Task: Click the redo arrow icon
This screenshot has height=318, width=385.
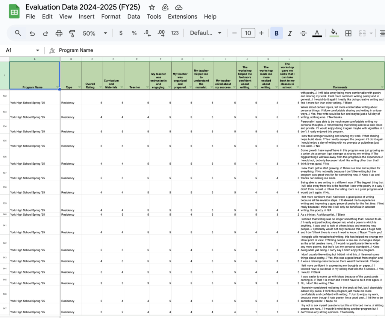Action: pos(45,33)
